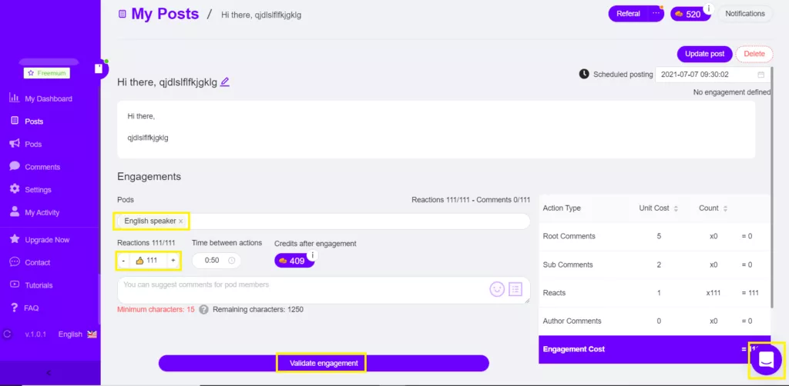Click the Reacts row label
This screenshot has width=789, height=386.
click(554, 293)
